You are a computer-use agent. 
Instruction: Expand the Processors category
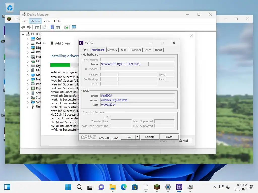28,89
